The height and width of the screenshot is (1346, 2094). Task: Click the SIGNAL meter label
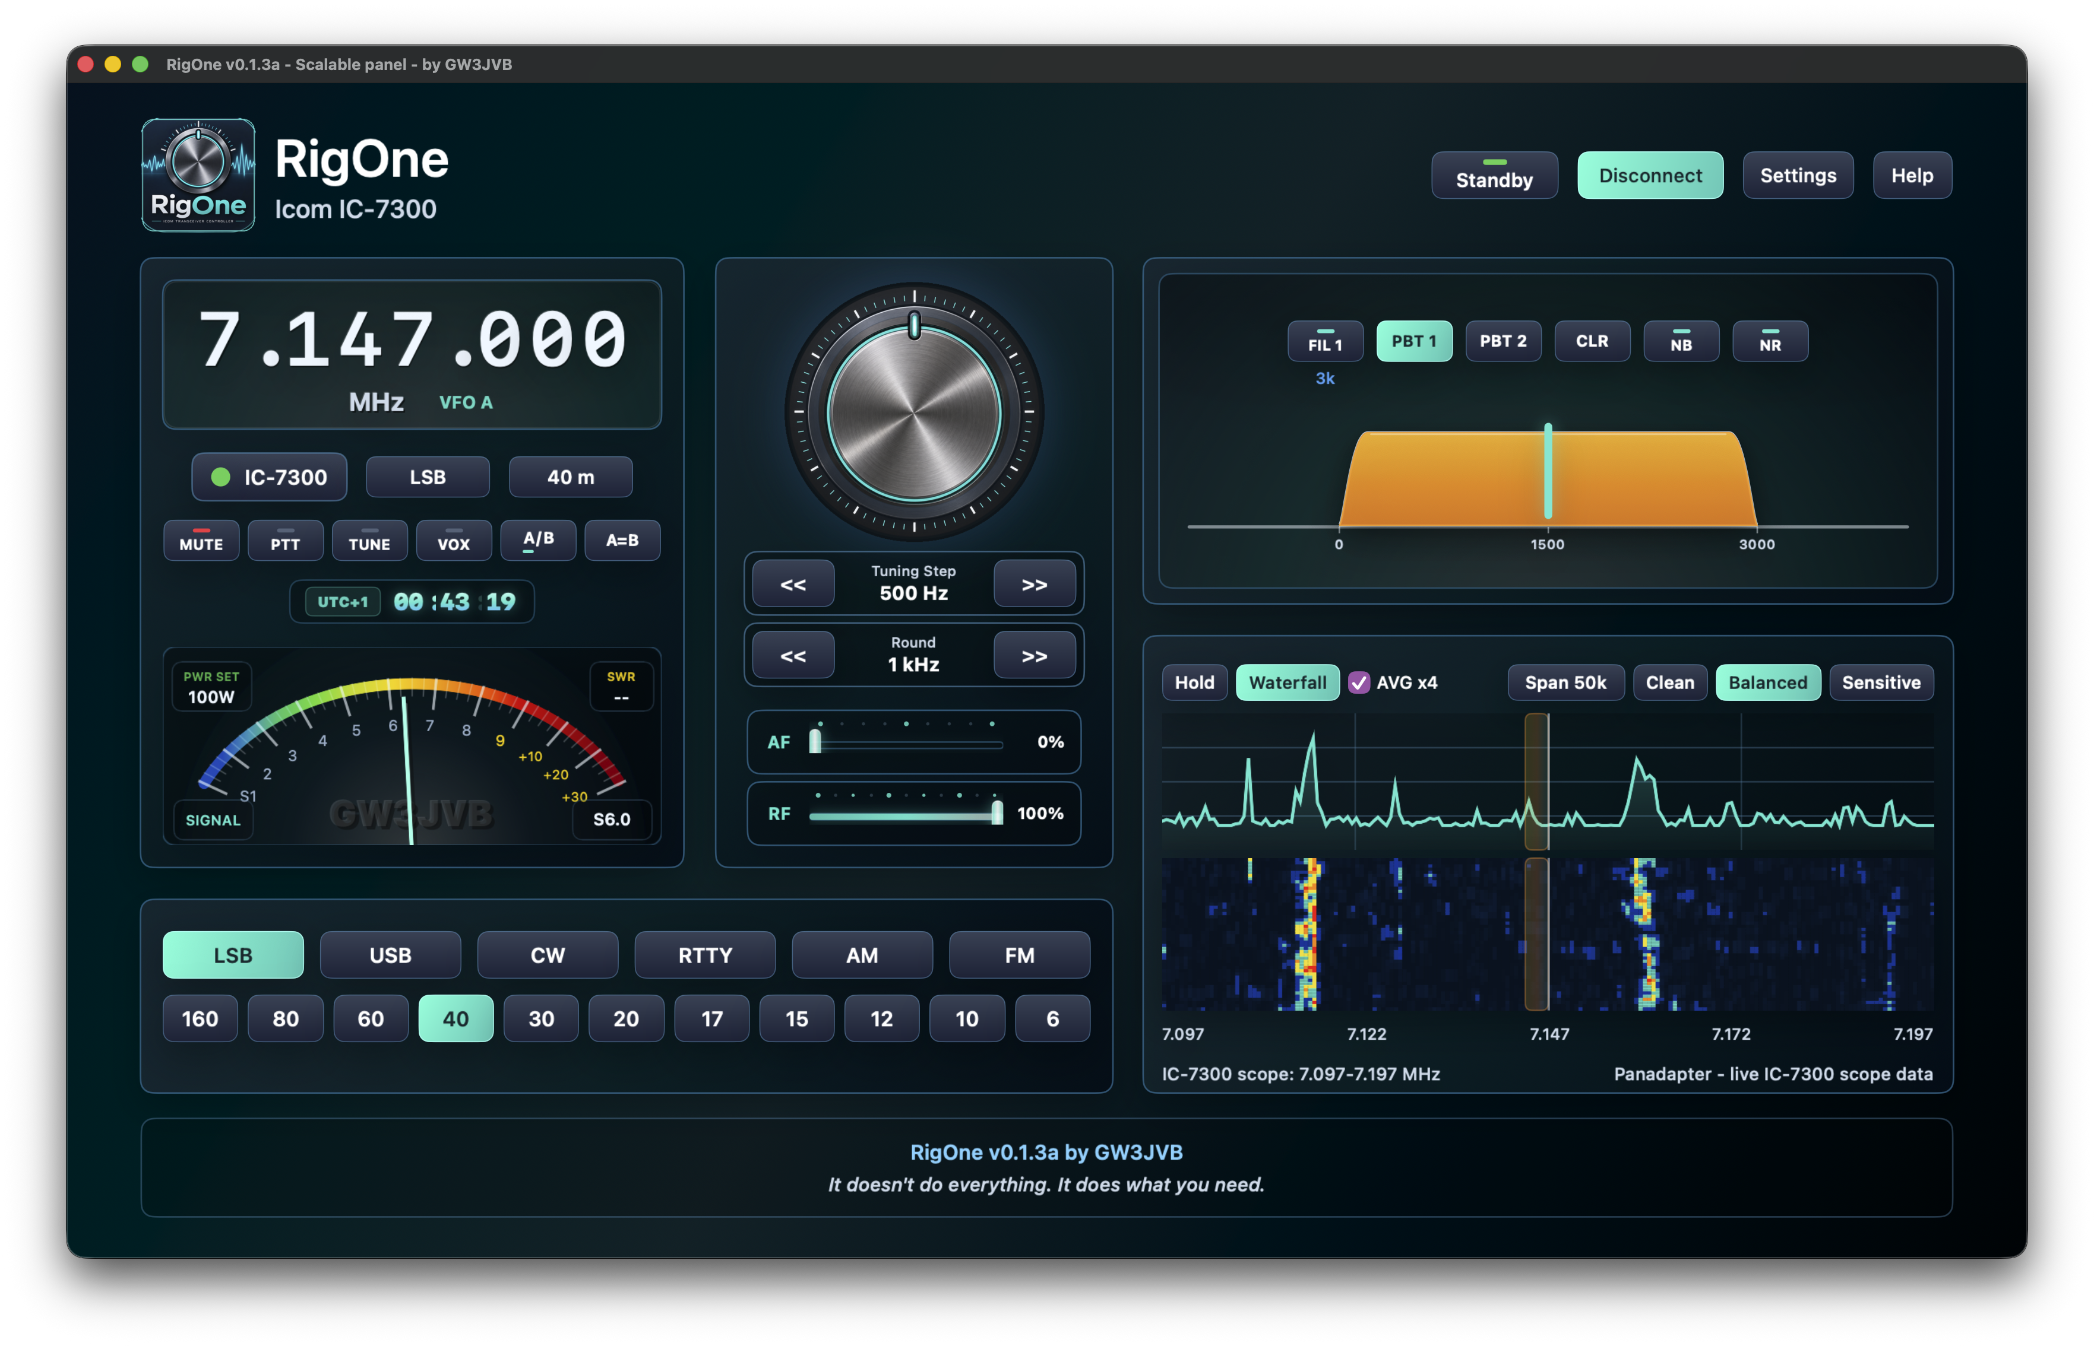click(213, 820)
